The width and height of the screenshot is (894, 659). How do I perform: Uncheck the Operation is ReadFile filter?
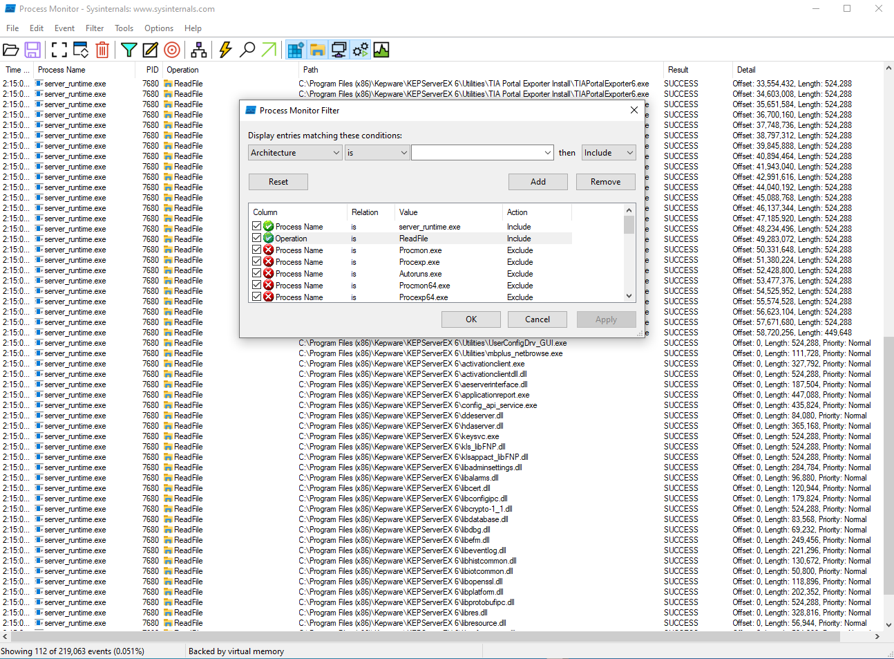tap(257, 238)
